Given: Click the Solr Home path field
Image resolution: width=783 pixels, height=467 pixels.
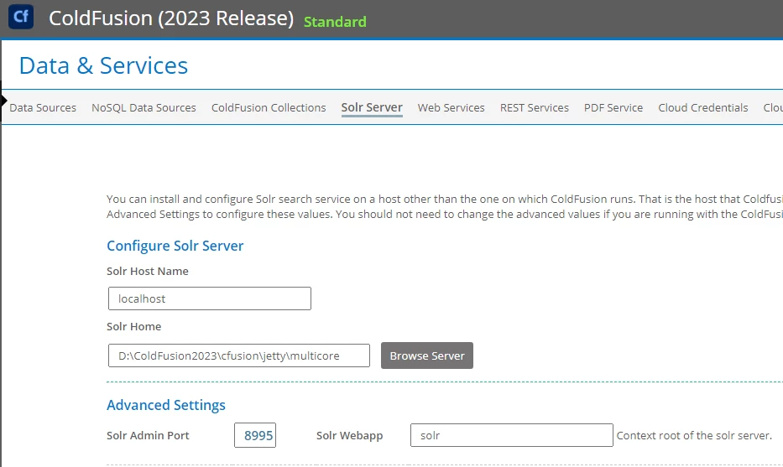Looking at the screenshot, I should (239, 355).
